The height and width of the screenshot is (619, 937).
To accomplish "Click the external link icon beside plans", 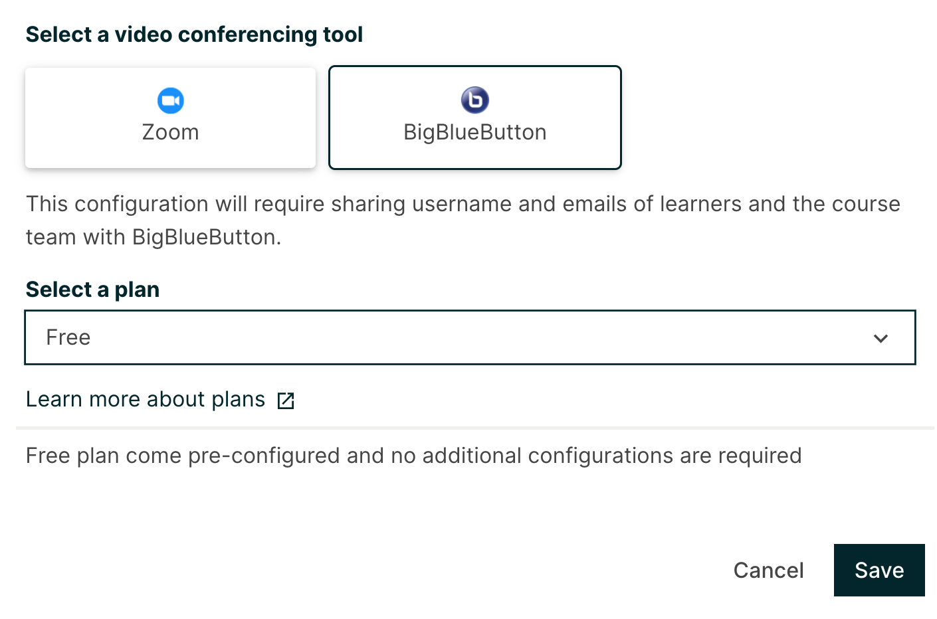I will pos(286,400).
